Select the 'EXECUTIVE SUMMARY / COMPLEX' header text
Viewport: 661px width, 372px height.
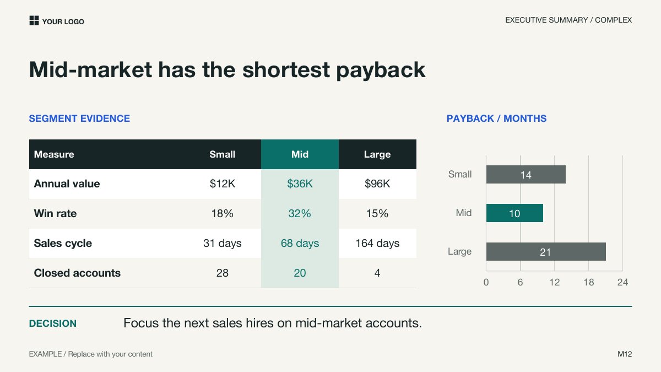(568, 20)
